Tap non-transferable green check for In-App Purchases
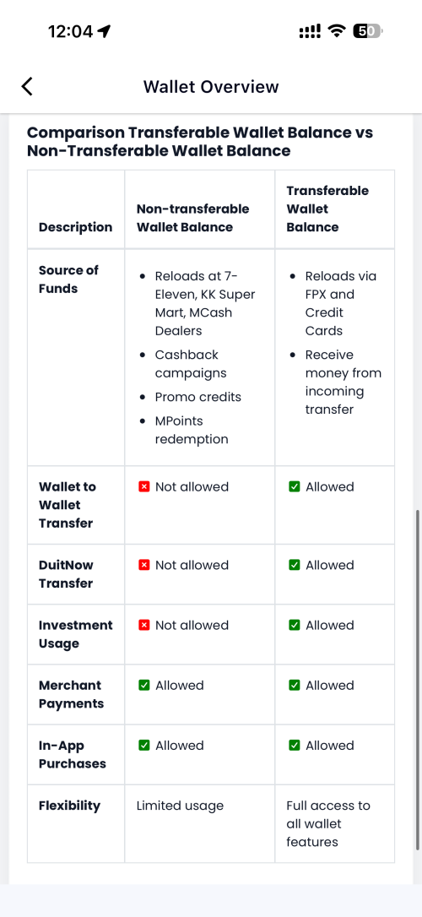The width and height of the screenshot is (422, 917). [x=143, y=746]
